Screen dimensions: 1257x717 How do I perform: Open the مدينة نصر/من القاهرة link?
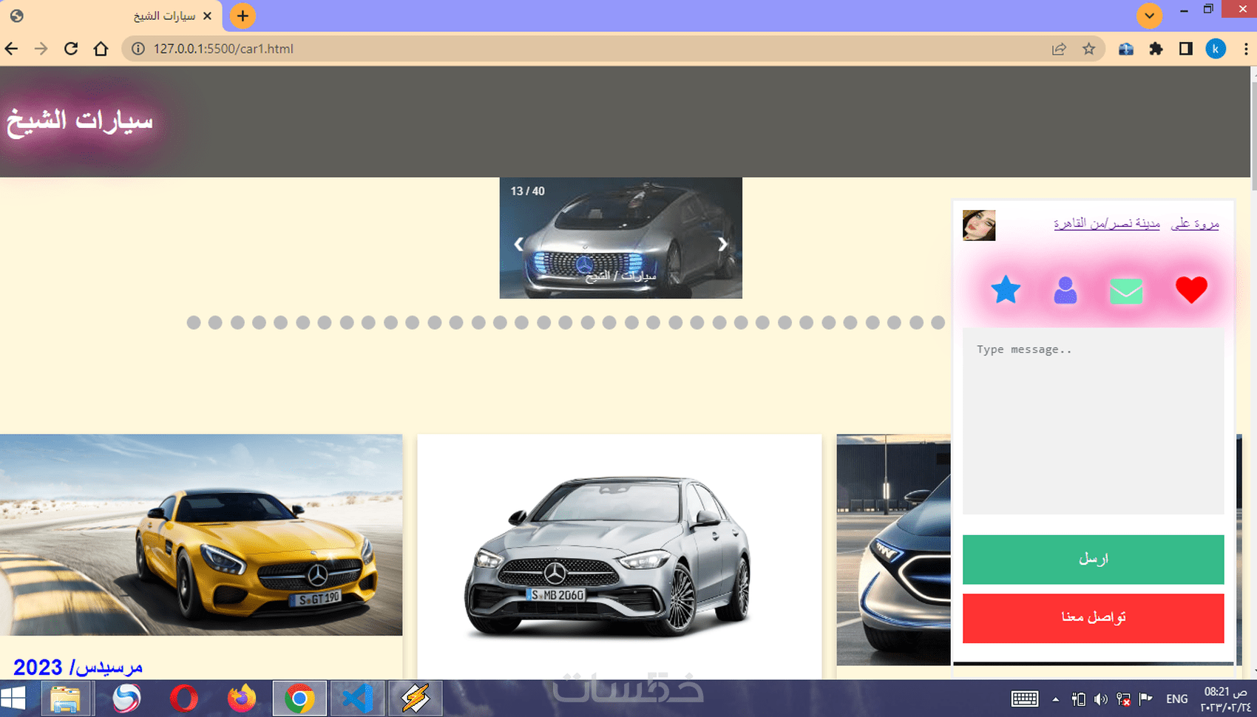coord(1107,223)
